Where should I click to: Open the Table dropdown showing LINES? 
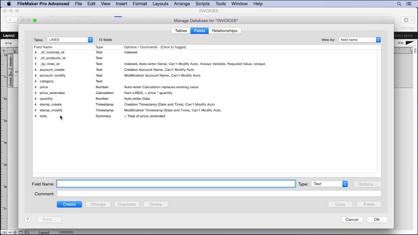[70, 40]
